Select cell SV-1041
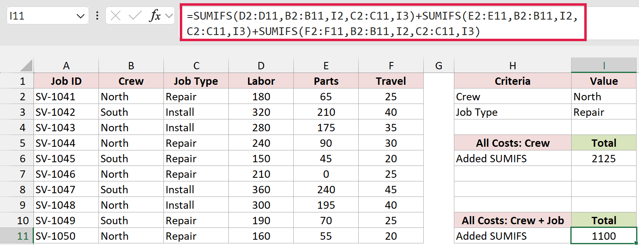The image size is (639, 245). (66, 97)
